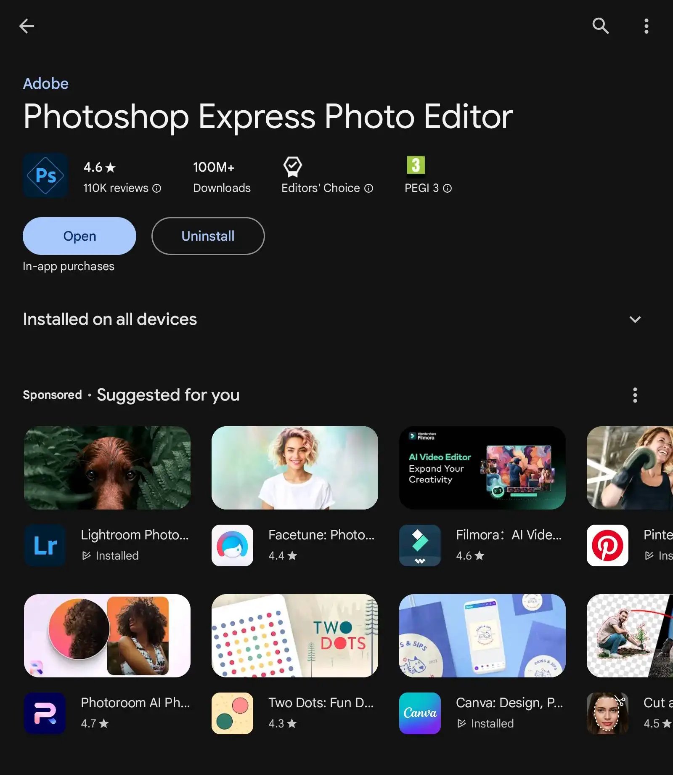Image resolution: width=673 pixels, height=775 pixels.
Task: Tap the Canva blue banner image
Action: point(482,636)
